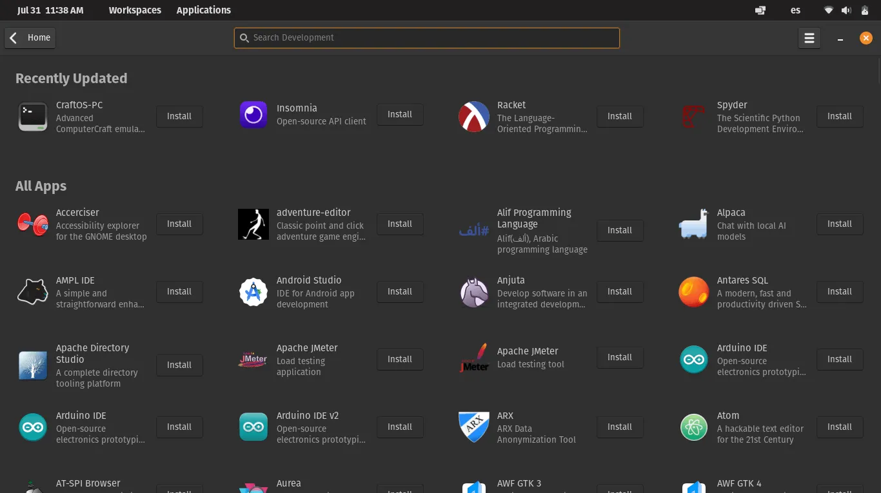Image resolution: width=881 pixels, height=493 pixels.
Task: Open the power tray icon
Action: coord(865,10)
